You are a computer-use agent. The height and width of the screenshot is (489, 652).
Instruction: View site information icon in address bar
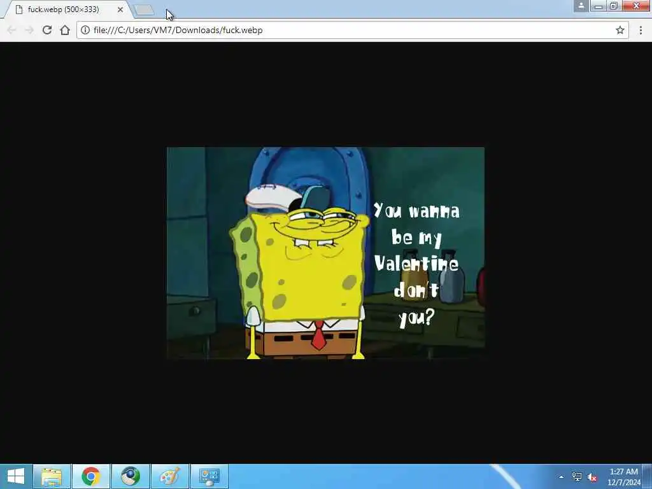point(85,30)
